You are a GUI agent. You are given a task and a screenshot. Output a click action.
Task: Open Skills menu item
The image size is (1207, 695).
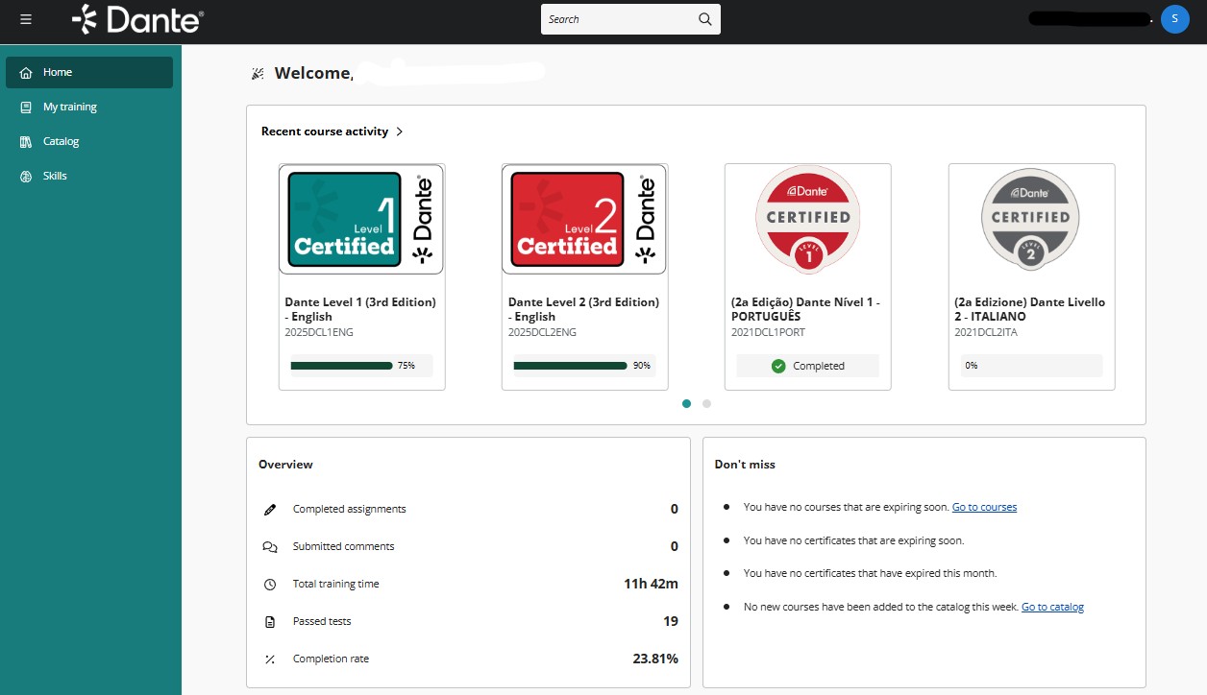pyautogui.click(x=89, y=176)
